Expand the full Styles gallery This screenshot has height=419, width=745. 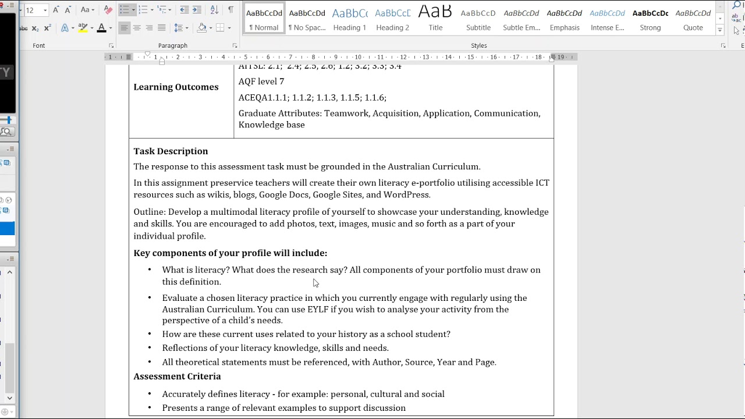pyautogui.click(x=720, y=30)
